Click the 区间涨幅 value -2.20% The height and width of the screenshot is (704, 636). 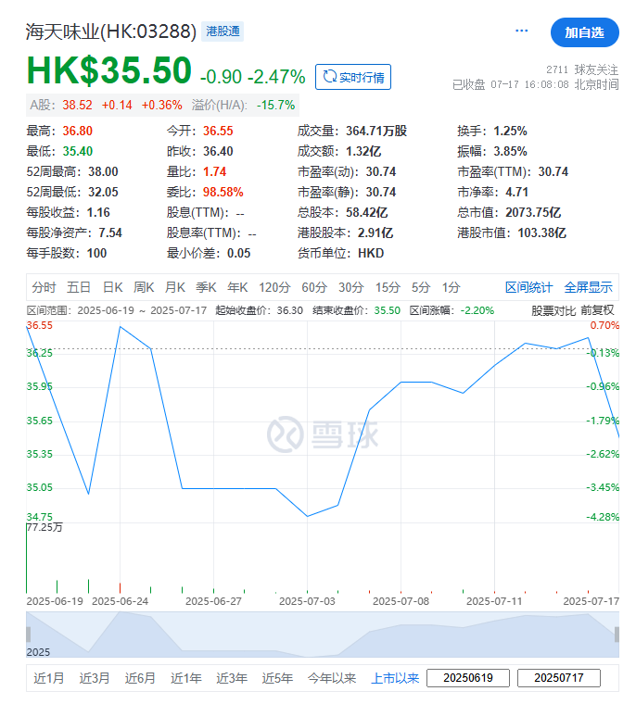tap(477, 310)
